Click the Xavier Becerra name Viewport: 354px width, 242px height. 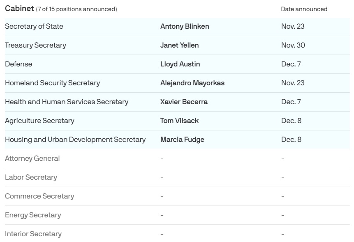[184, 102]
